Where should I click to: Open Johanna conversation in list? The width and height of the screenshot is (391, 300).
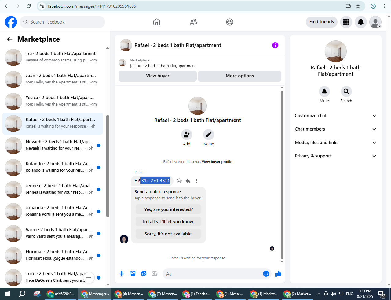tap(53, 211)
